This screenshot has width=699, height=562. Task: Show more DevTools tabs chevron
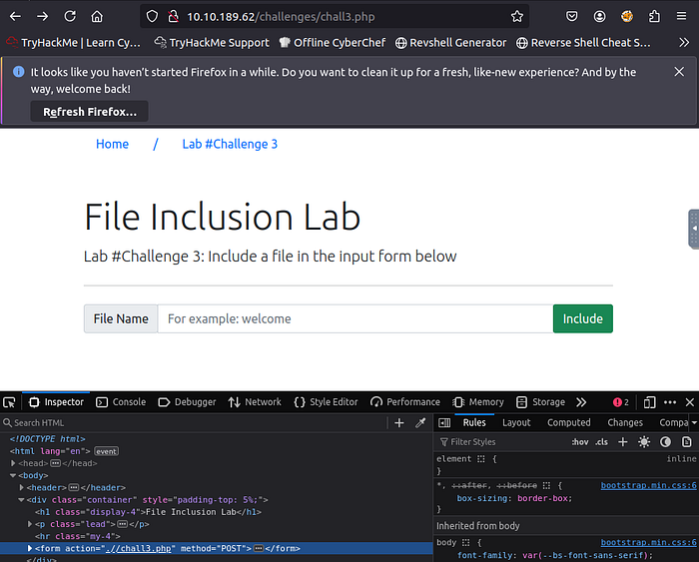coord(581,402)
